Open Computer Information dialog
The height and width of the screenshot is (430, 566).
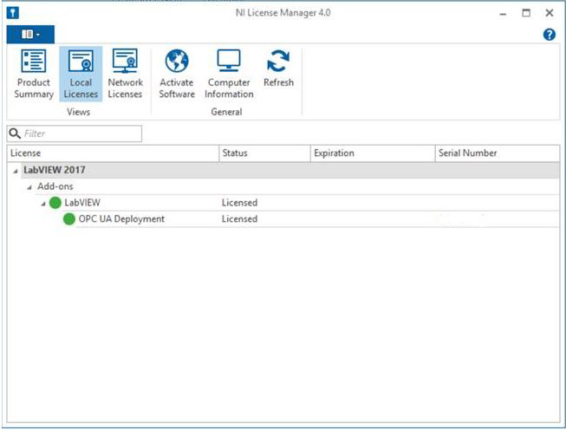click(x=229, y=74)
